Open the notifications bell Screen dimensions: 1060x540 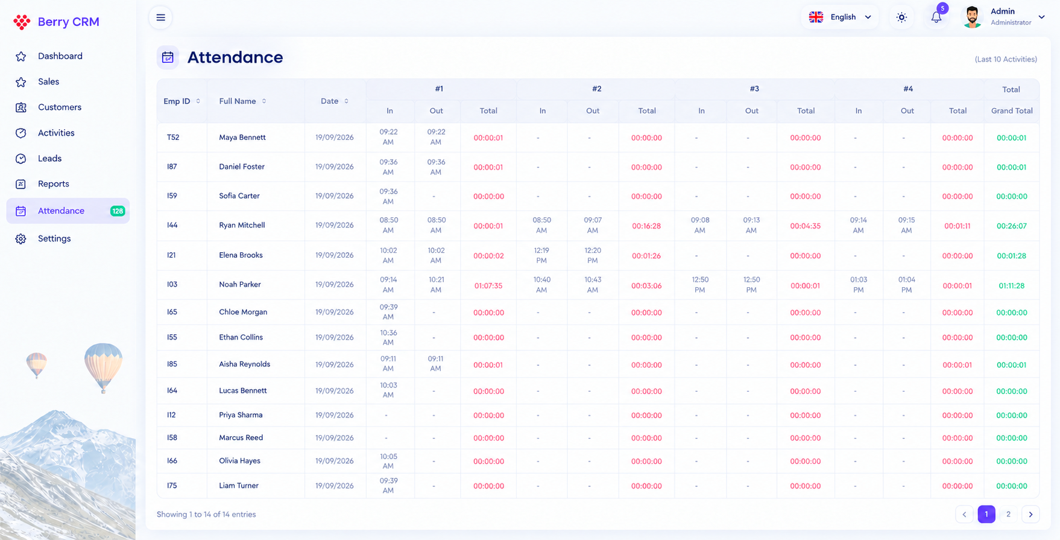pos(936,17)
